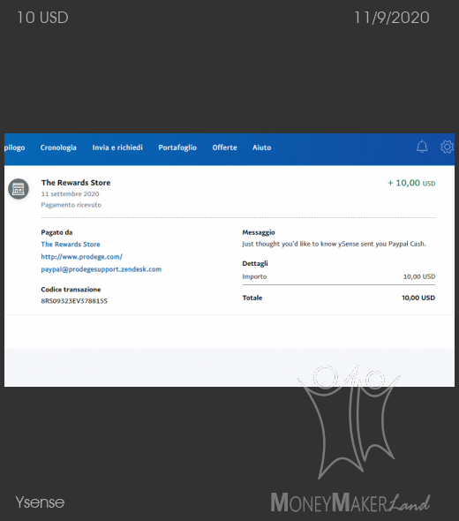This screenshot has width=459, height=521.
Task: Click the 10 USD caption text
Action: tap(42, 18)
